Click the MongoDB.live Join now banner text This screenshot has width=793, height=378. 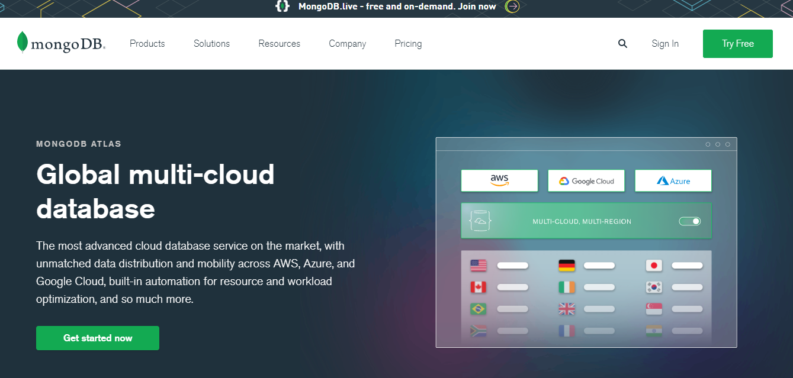tap(397, 7)
